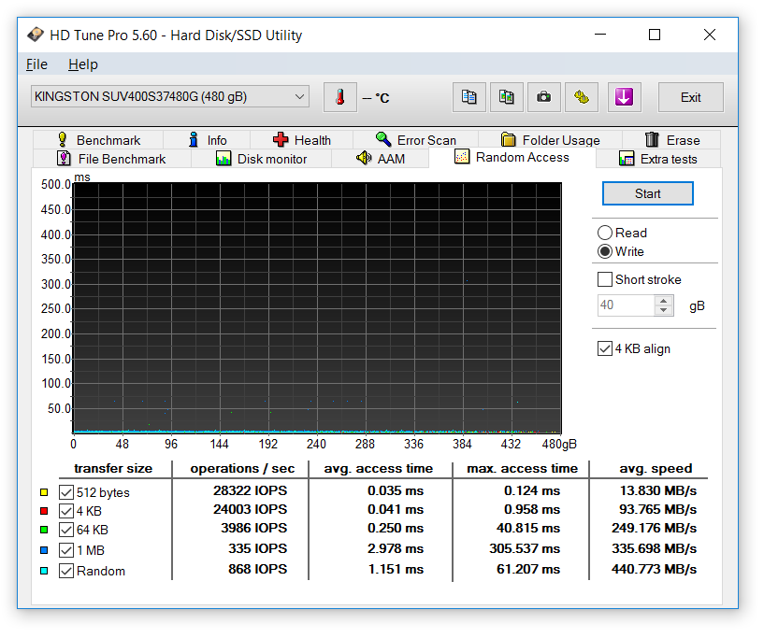Click the copy screenshot to clipboard icon
This screenshot has width=764, height=638.
tap(507, 97)
